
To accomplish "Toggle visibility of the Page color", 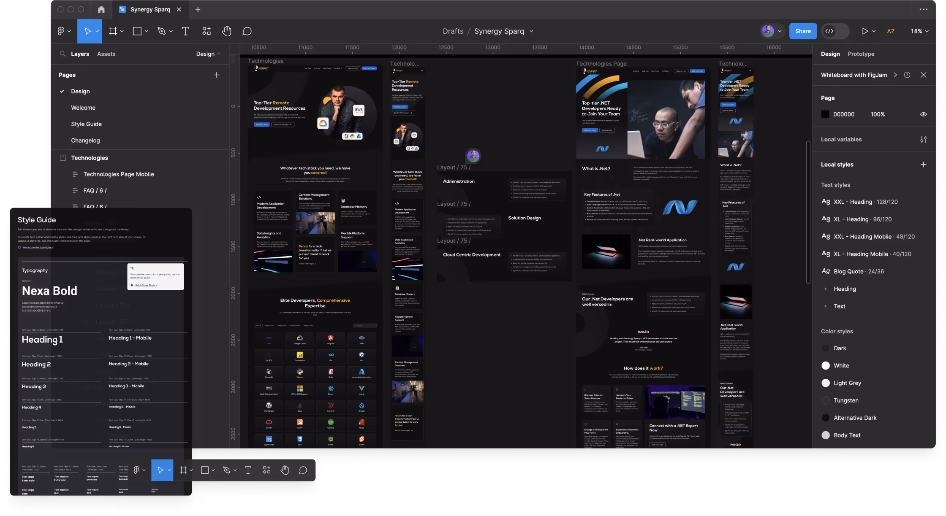I will tap(924, 114).
